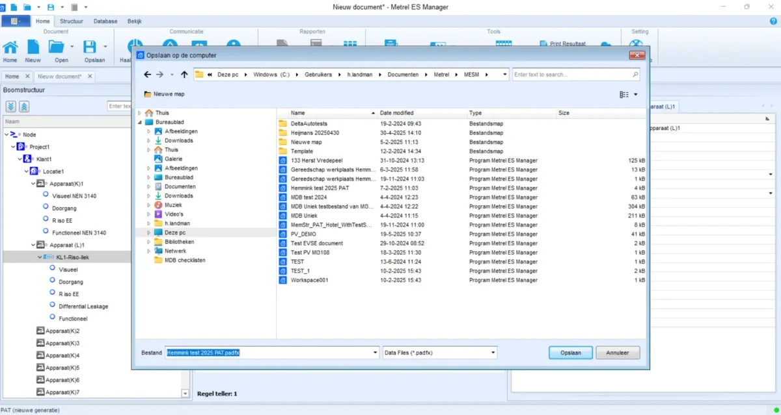This screenshot has width=781, height=415.
Task: Cancel the dialog with Annuleer
Action: [618, 353]
